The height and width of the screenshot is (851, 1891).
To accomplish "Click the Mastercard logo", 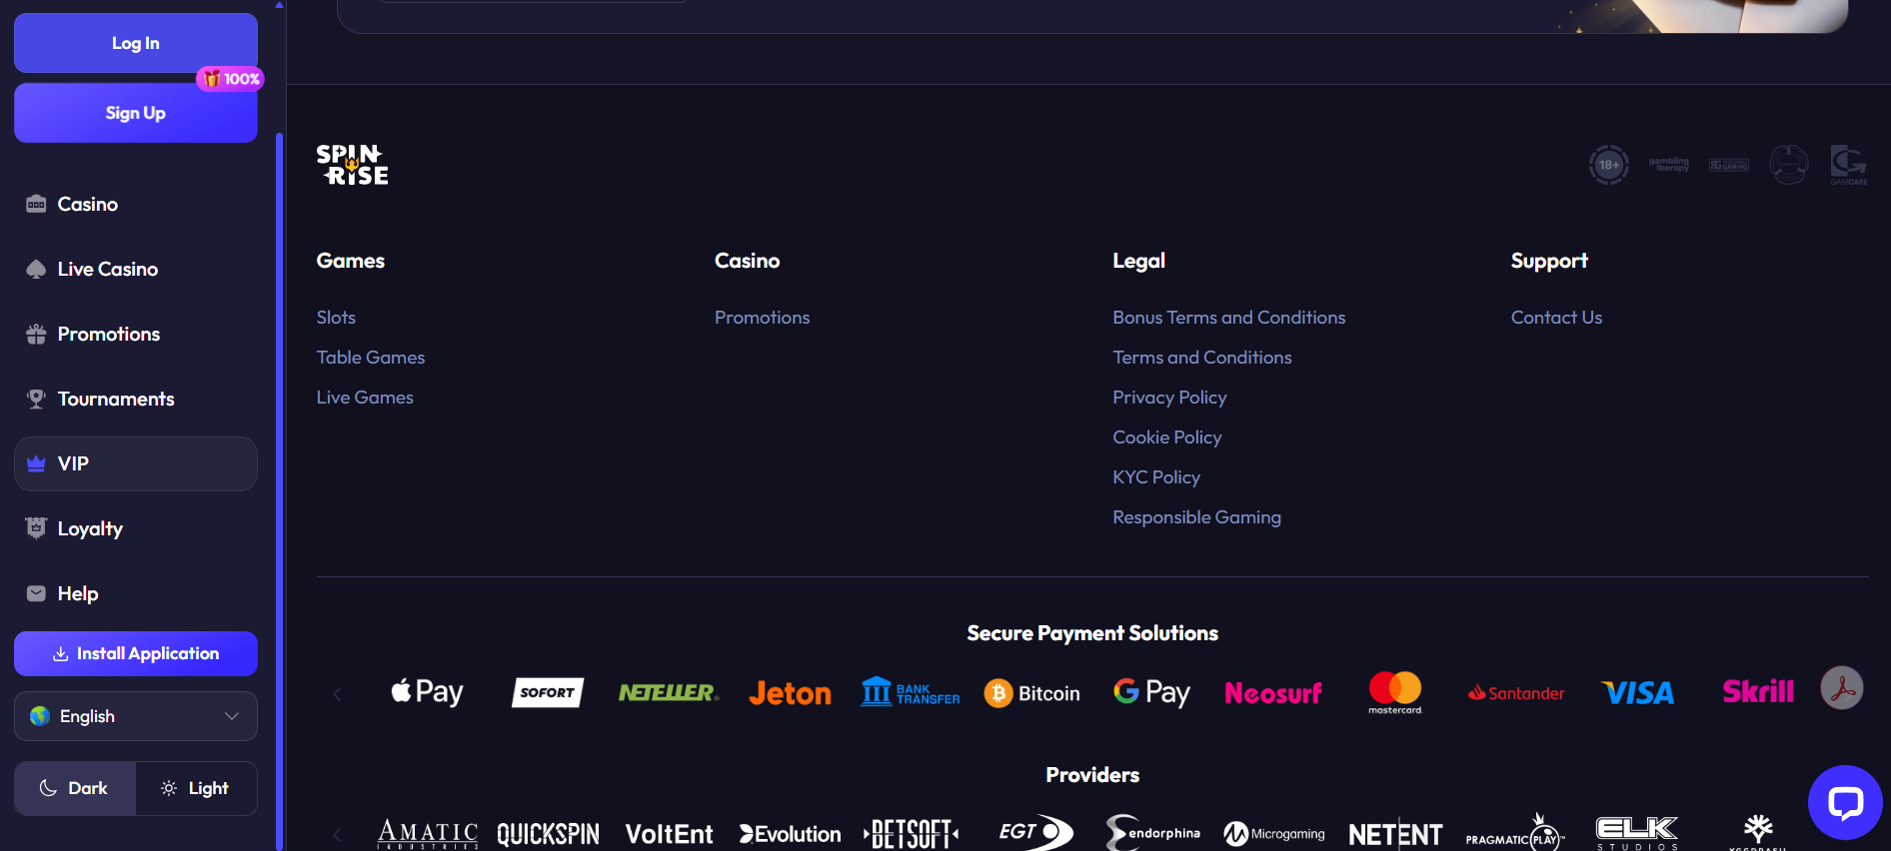I will click(x=1394, y=692).
